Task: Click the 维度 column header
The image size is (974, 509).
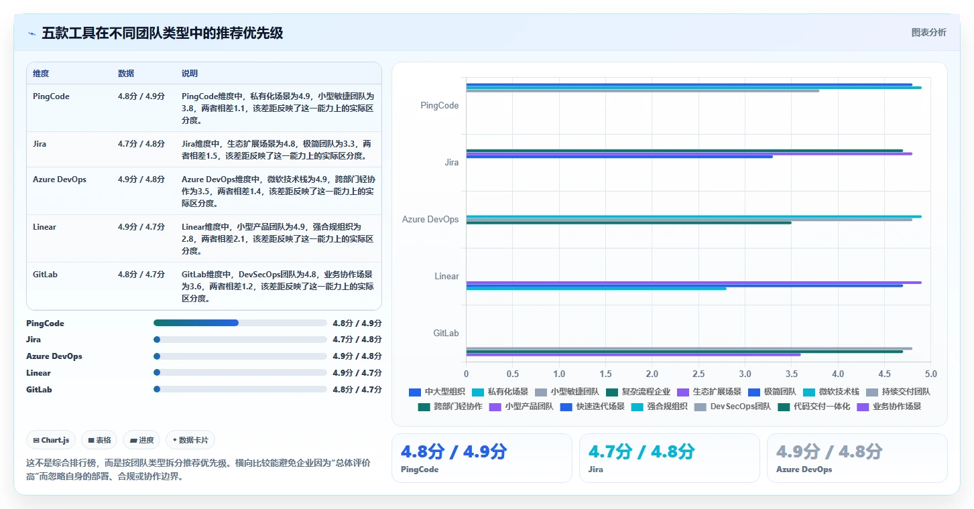Action: [41, 74]
